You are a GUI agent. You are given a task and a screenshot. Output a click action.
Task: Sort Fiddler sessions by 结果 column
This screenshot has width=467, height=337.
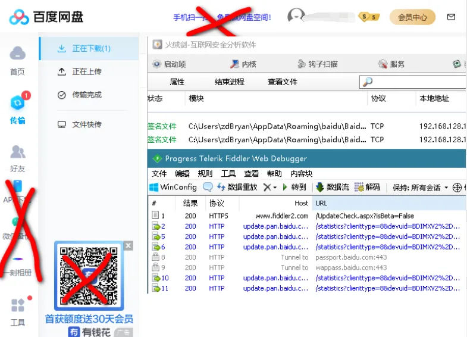190,203
